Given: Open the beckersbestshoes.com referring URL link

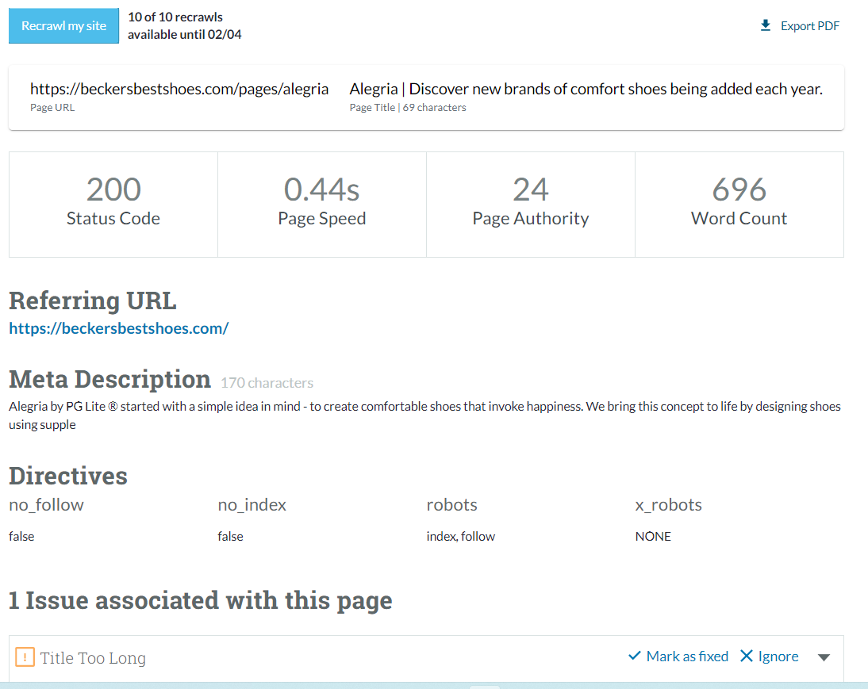Looking at the screenshot, I should (x=119, y=328).
